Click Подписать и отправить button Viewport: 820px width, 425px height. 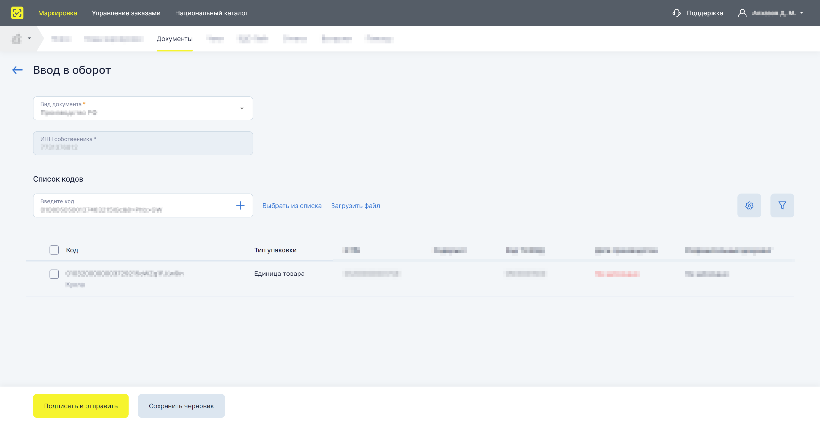pyautogui.click(x=81, y=406)
